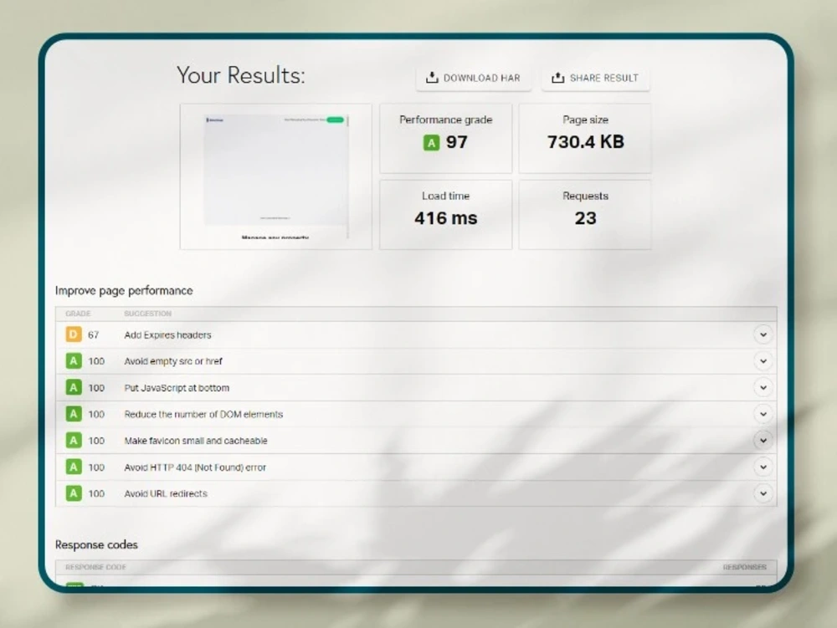837x628 pixels.
Task: Click the A badge beside Put JavaScript at bottom
Action: coord(74,387)
